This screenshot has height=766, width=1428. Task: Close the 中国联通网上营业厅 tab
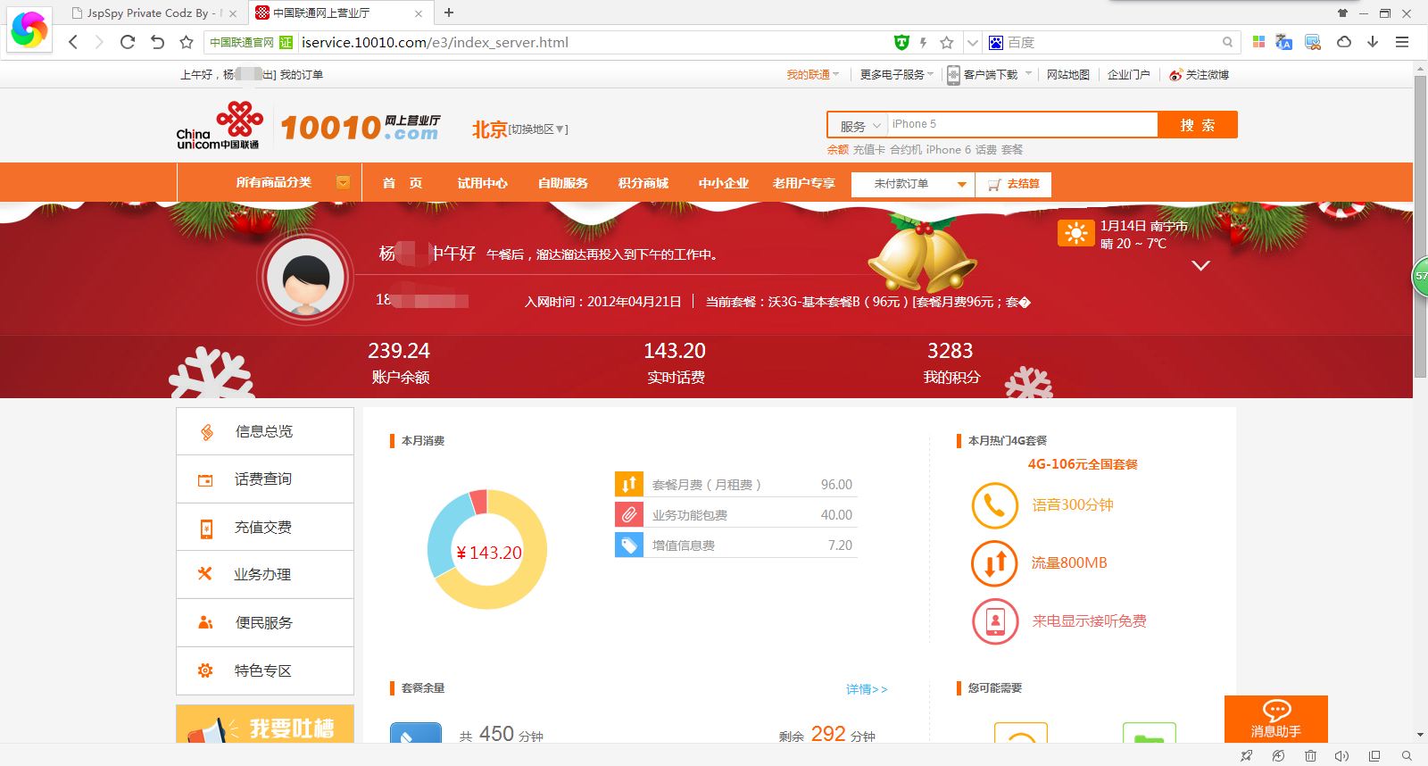(x=419, y=13)
